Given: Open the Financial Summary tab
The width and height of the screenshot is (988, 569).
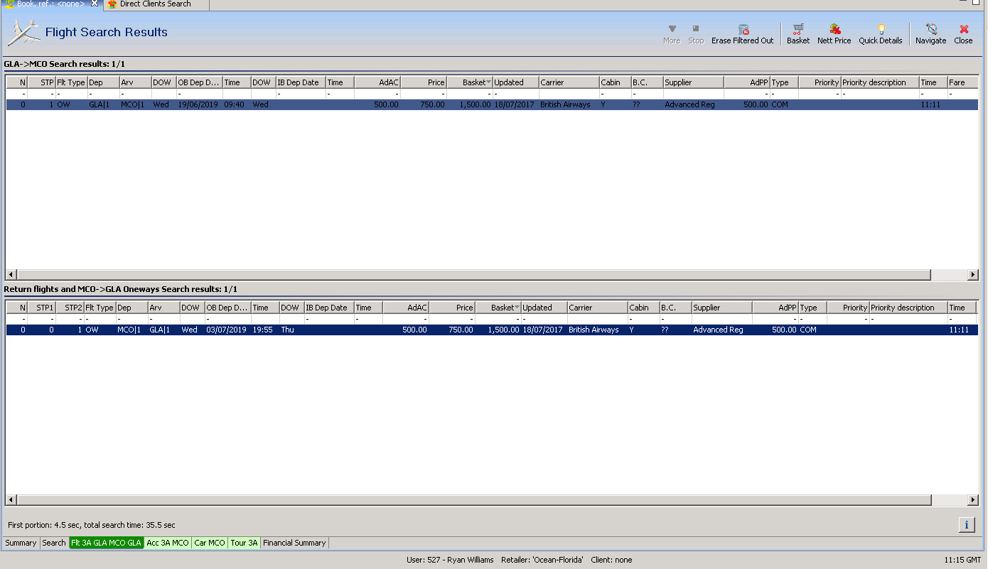Looking at the screenshot, I should coord(294,543).
